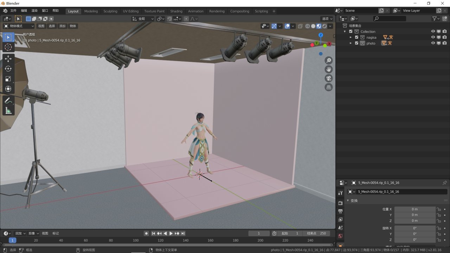Open the View Layer properties tab
The image size is (450, 253).
click(340, 220)
